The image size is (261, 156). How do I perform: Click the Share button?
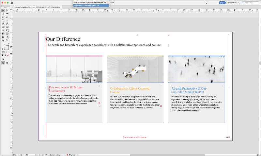[x=222, y=3]
